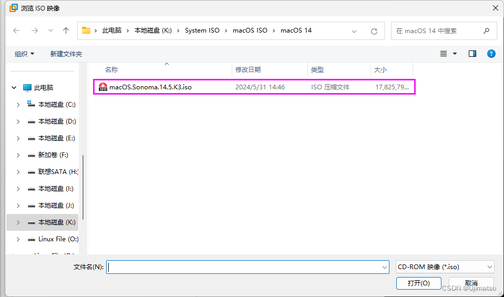Click the 17,825,79... size cell
Screen dimensions: 504x297
[x=392, y=87]
